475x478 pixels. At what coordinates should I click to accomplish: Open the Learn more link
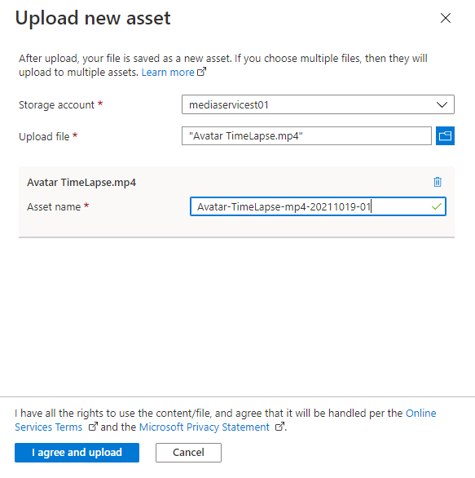[168, 73]
